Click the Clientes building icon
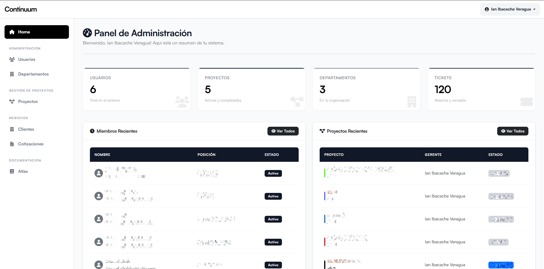Image resolution: width=544 pixels, height=269 pixels. pyautogui.click(x=12, y=129)
